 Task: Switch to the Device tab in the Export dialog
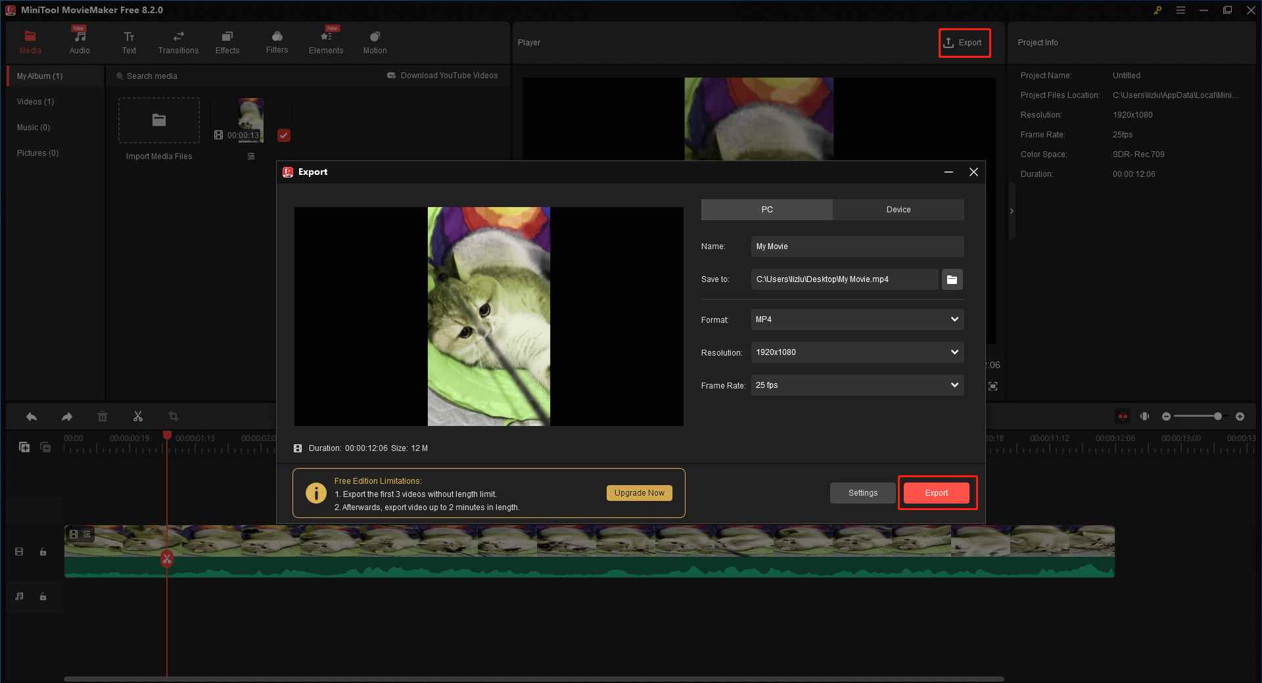pyautogui.click(x=899, y=210)
